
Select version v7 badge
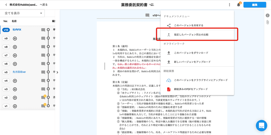6,55
